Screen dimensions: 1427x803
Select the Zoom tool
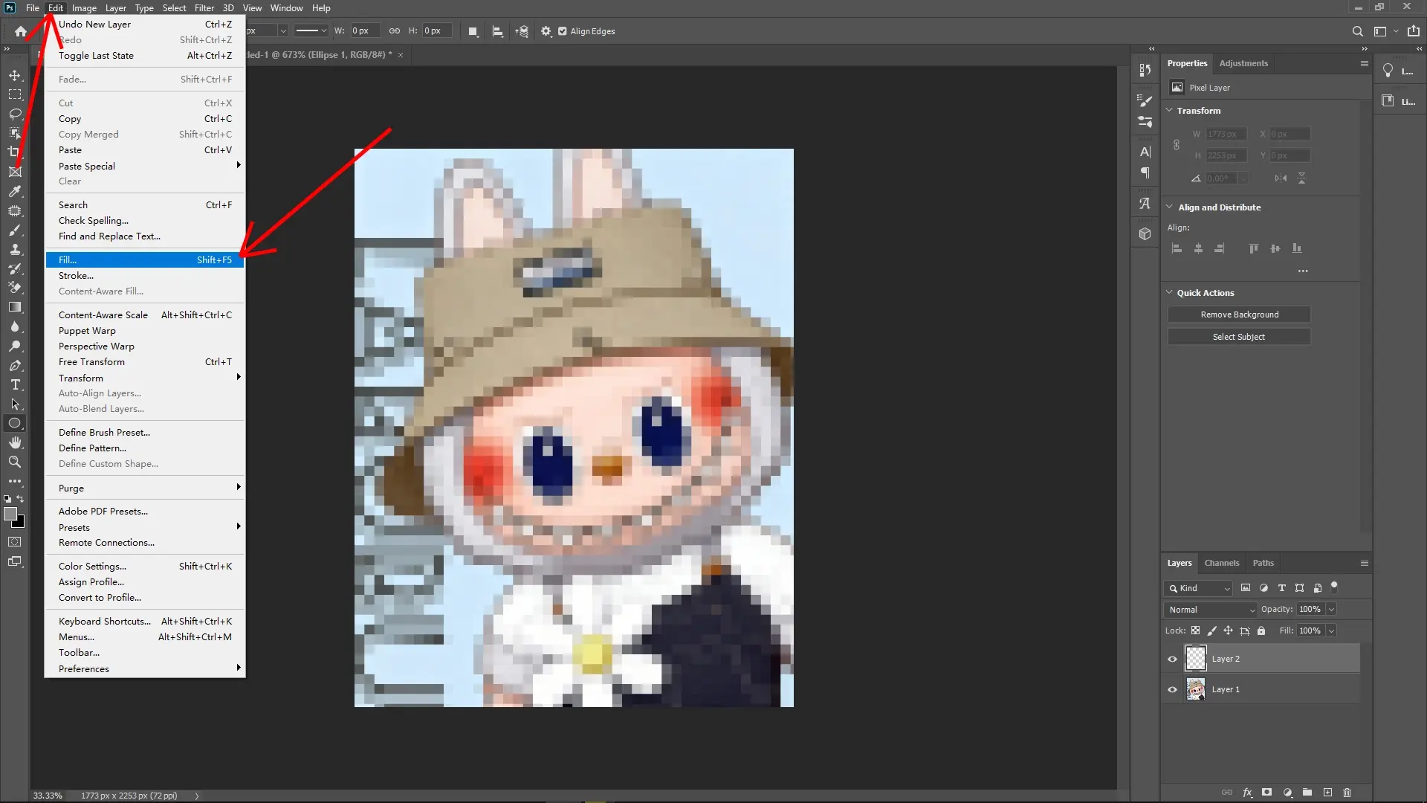click(x=15, y=462)
